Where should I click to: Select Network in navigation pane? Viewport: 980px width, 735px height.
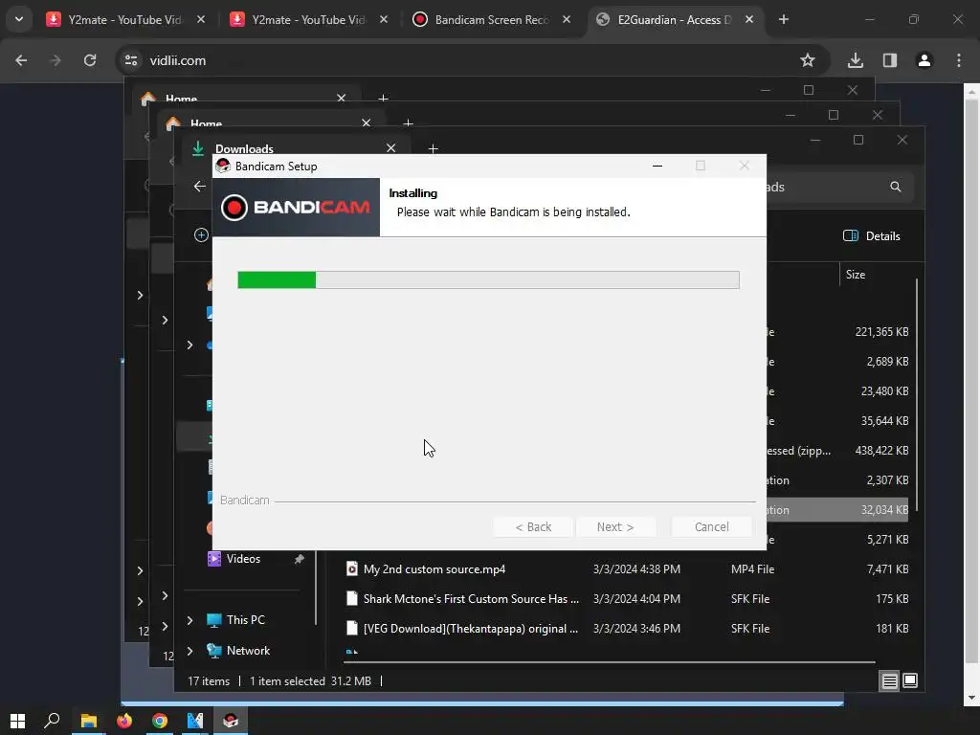248,651
